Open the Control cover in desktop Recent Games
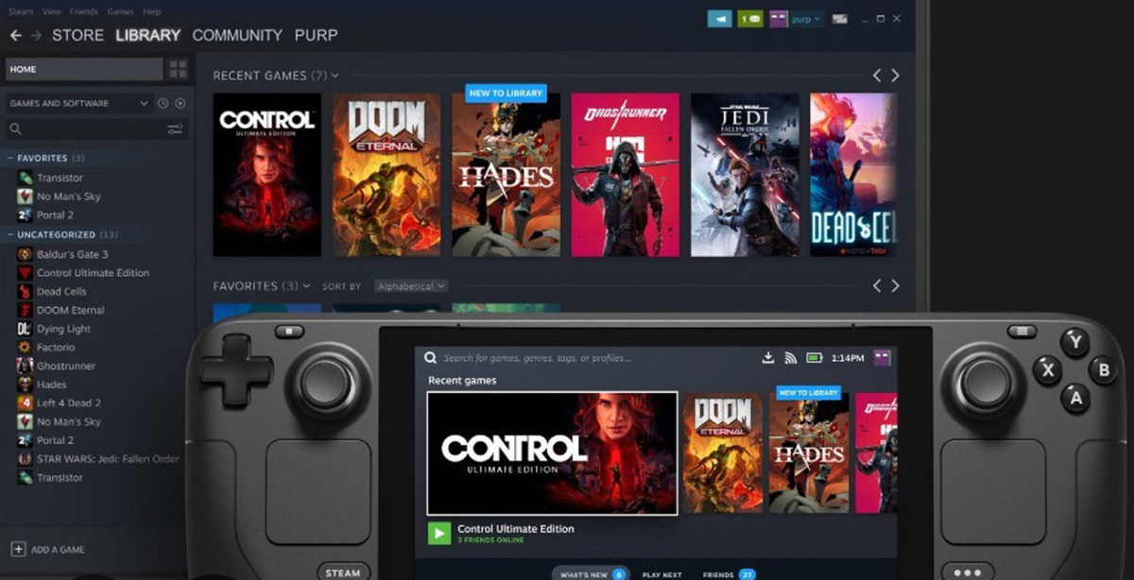The height and width of the screenshot is (580, 1134). coord(266,175)
